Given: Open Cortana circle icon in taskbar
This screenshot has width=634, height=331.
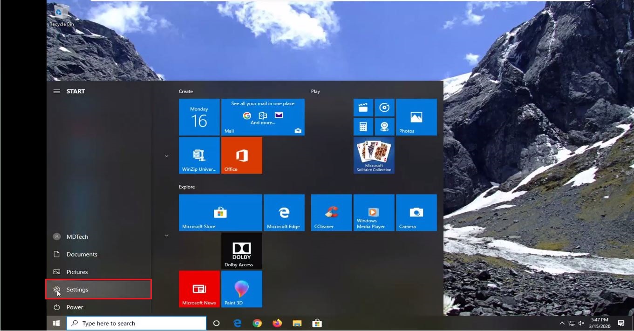Looking at the screenshot, I should pos(216,323).
